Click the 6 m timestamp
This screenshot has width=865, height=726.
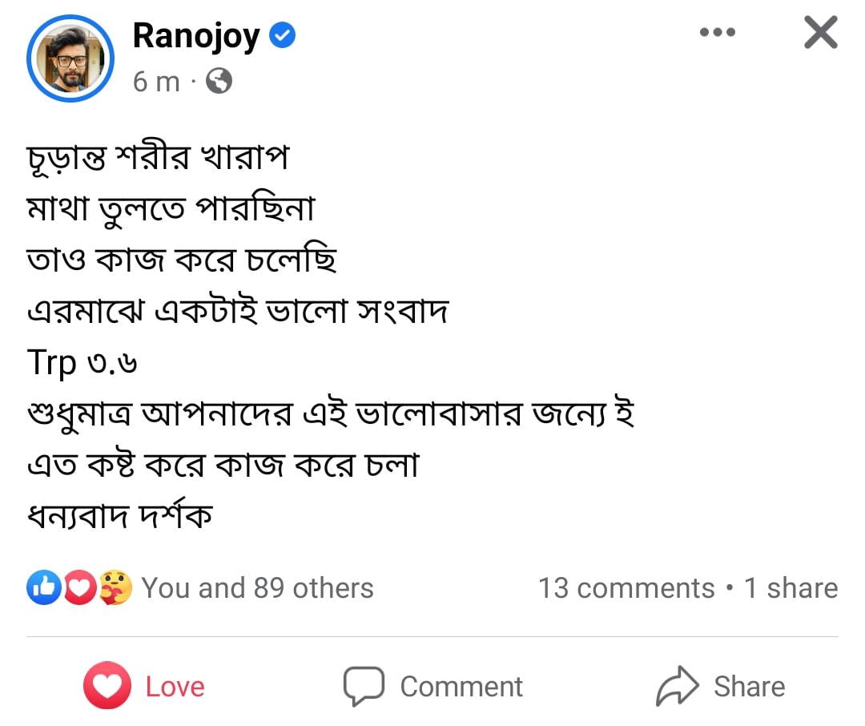click(157, 80)
